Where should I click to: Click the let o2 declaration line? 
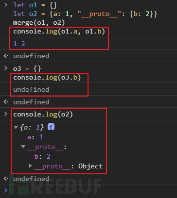click(x=85, y=14)
